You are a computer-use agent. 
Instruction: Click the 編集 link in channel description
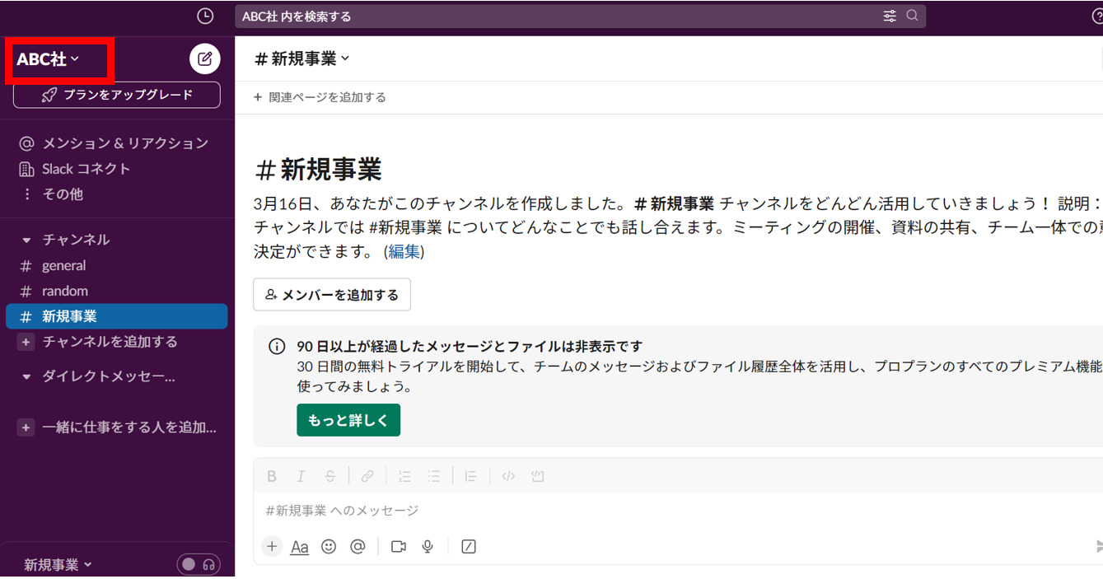coord(403,252)
